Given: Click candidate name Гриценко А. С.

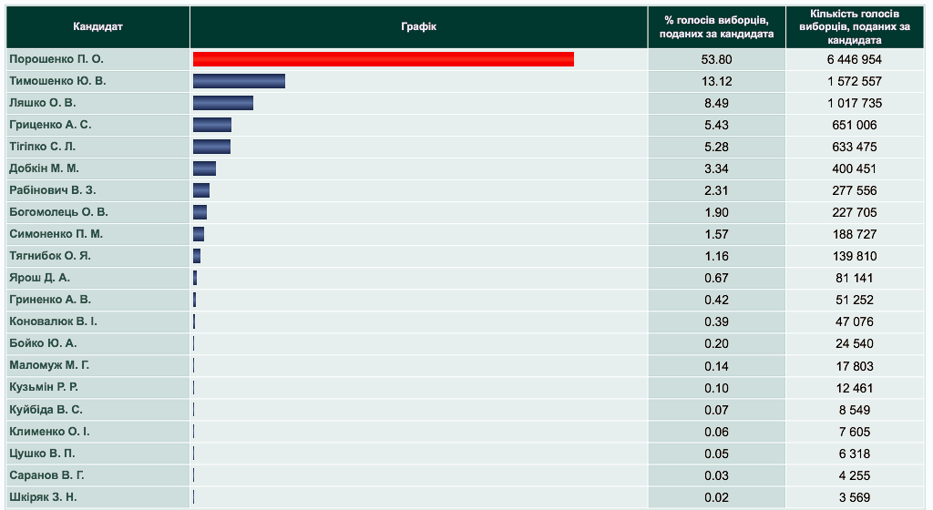Looking at the screenshot, I should [50, 125].
